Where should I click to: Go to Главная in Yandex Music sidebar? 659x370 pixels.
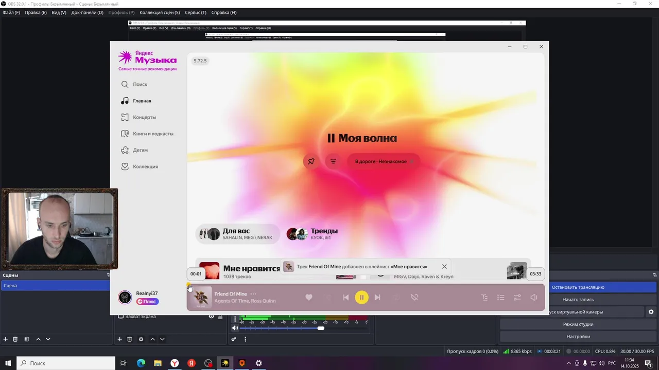tap(136, 101)
